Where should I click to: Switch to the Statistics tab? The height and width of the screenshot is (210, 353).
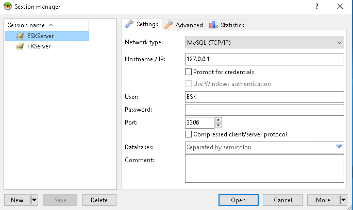click(227, 25)
